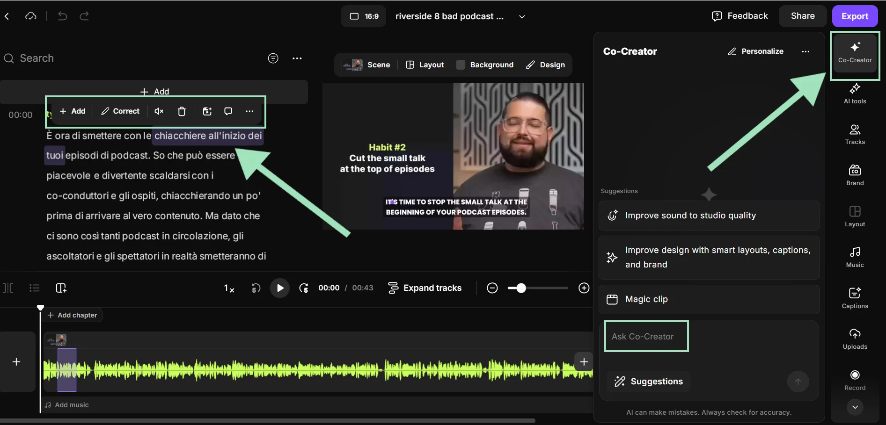
Task: Open Captions in the sidebar
Action: click(855, 298)
